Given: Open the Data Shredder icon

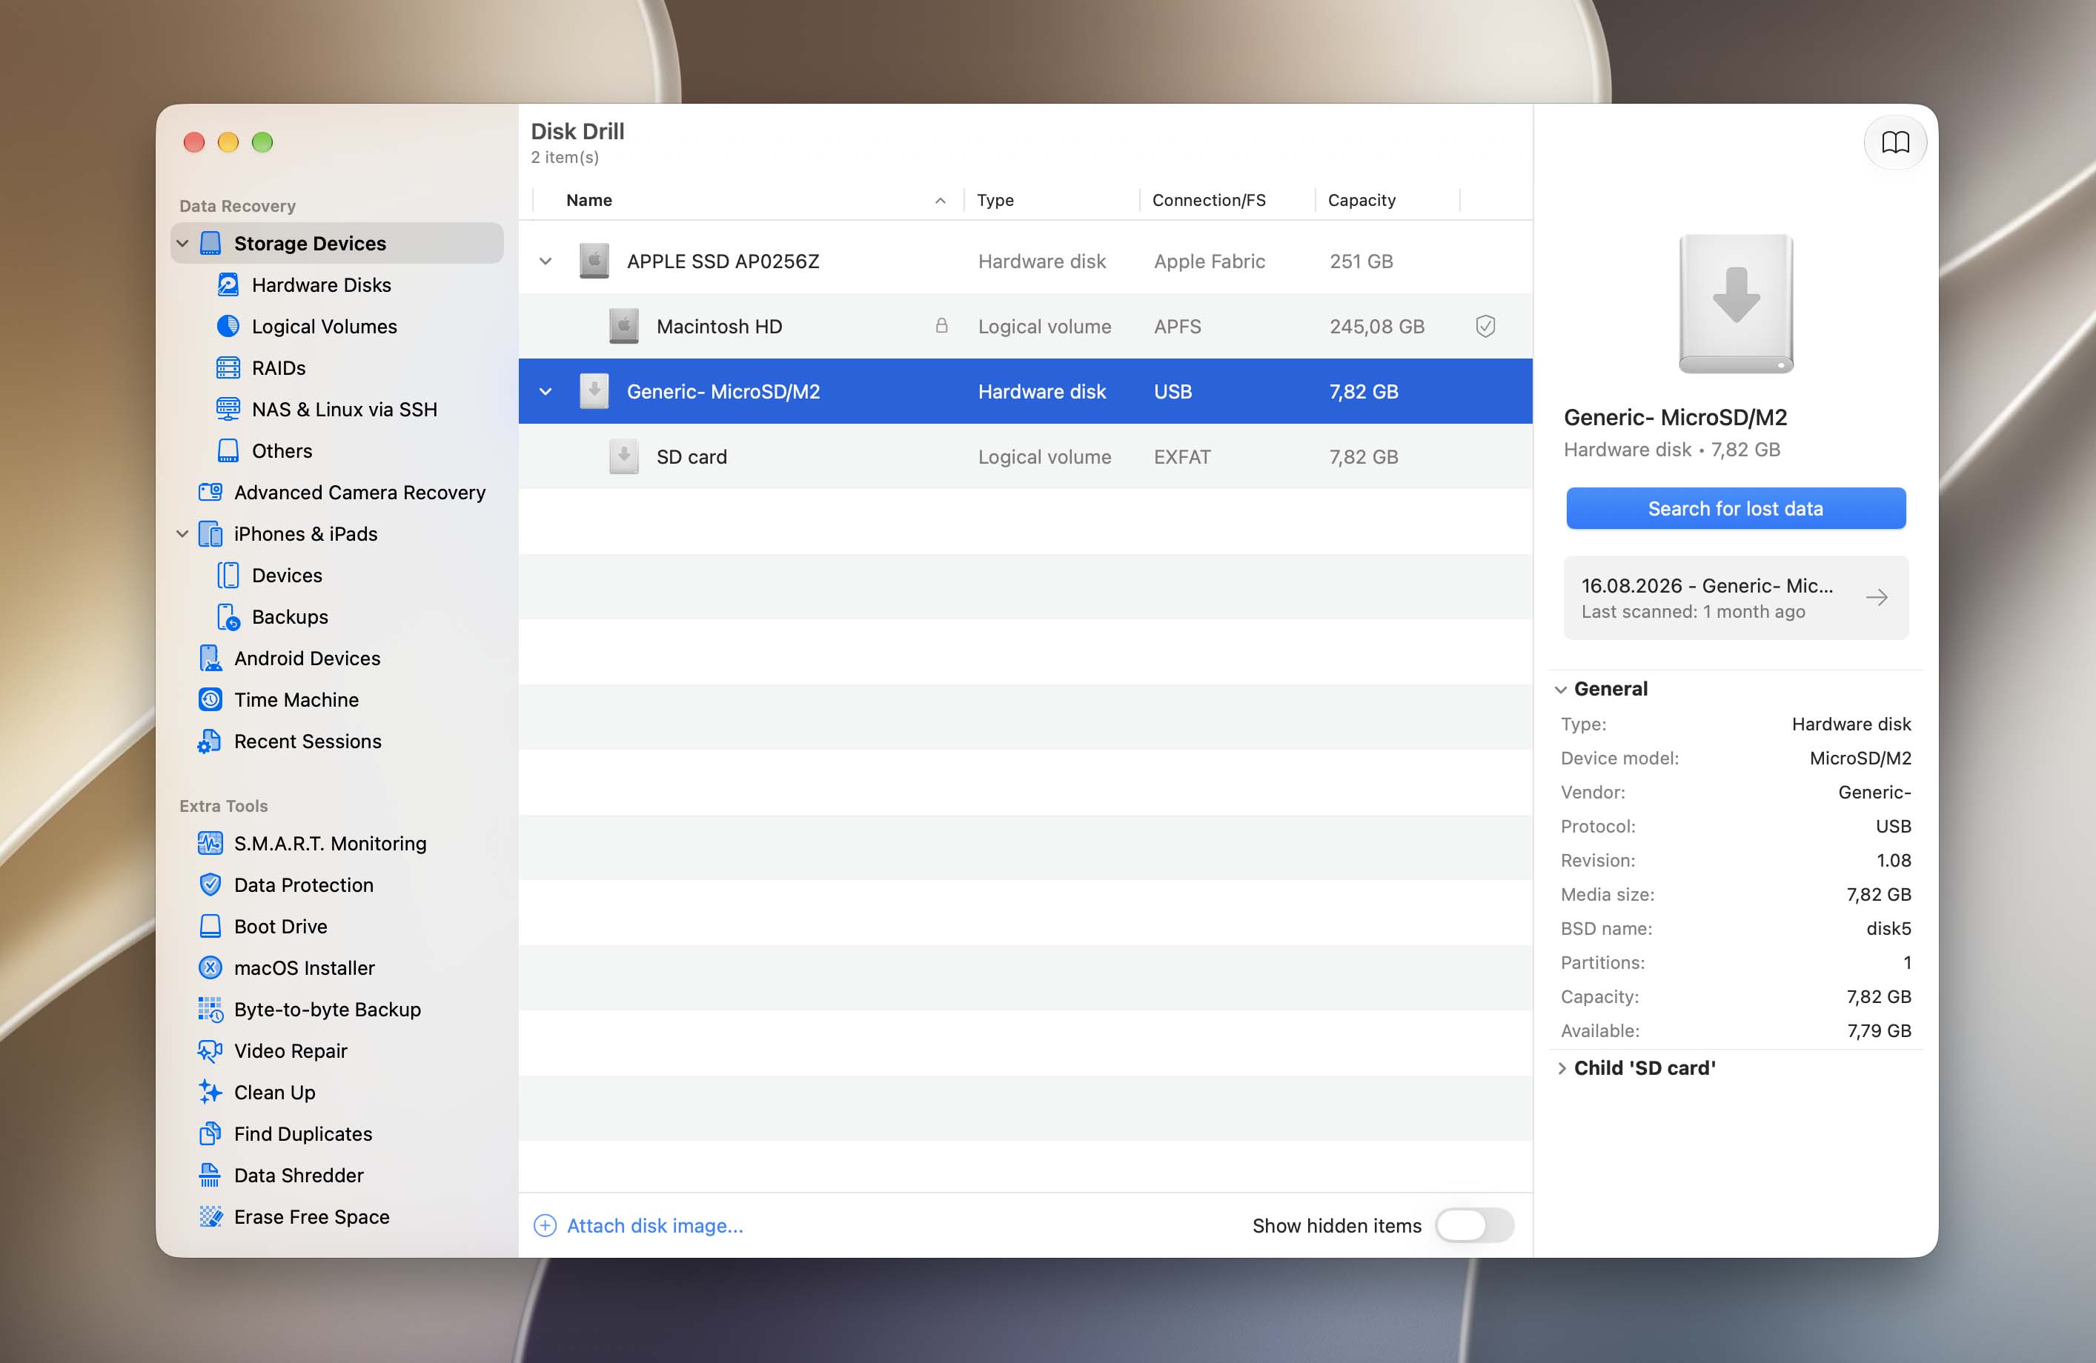Looking at the screenshot, I should click(210, 1175).
